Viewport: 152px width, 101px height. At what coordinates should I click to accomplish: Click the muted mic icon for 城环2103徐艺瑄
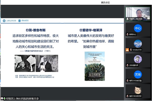tap(128, 81)
